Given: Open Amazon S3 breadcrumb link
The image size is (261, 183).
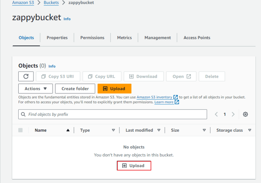Looking at the screenshot, I should pos(23,3).
